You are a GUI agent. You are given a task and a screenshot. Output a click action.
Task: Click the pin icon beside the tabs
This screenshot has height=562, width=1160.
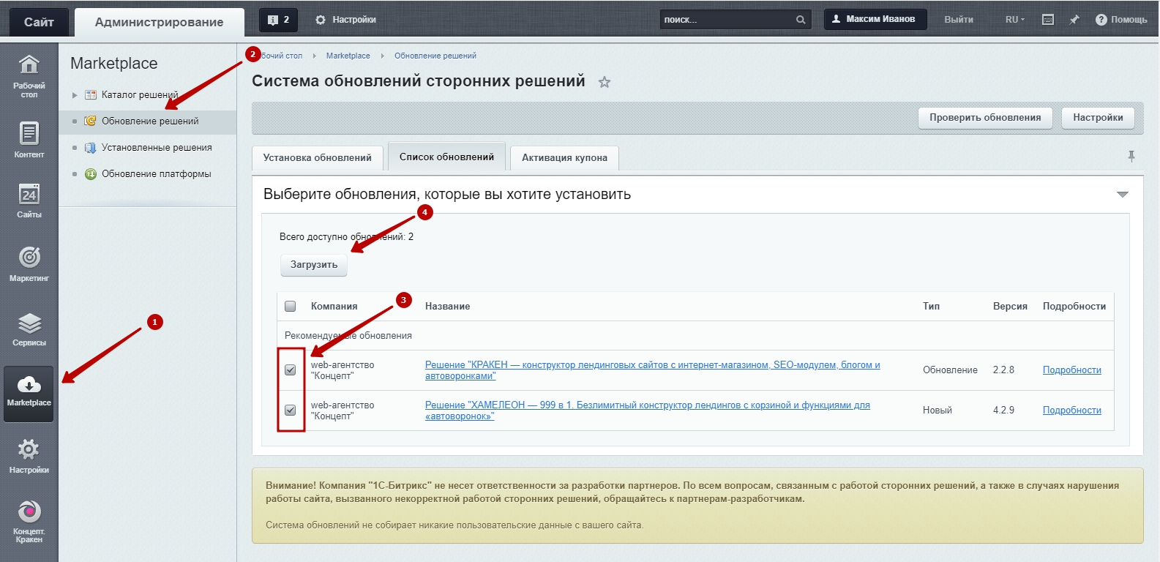tap(1131, 156)
